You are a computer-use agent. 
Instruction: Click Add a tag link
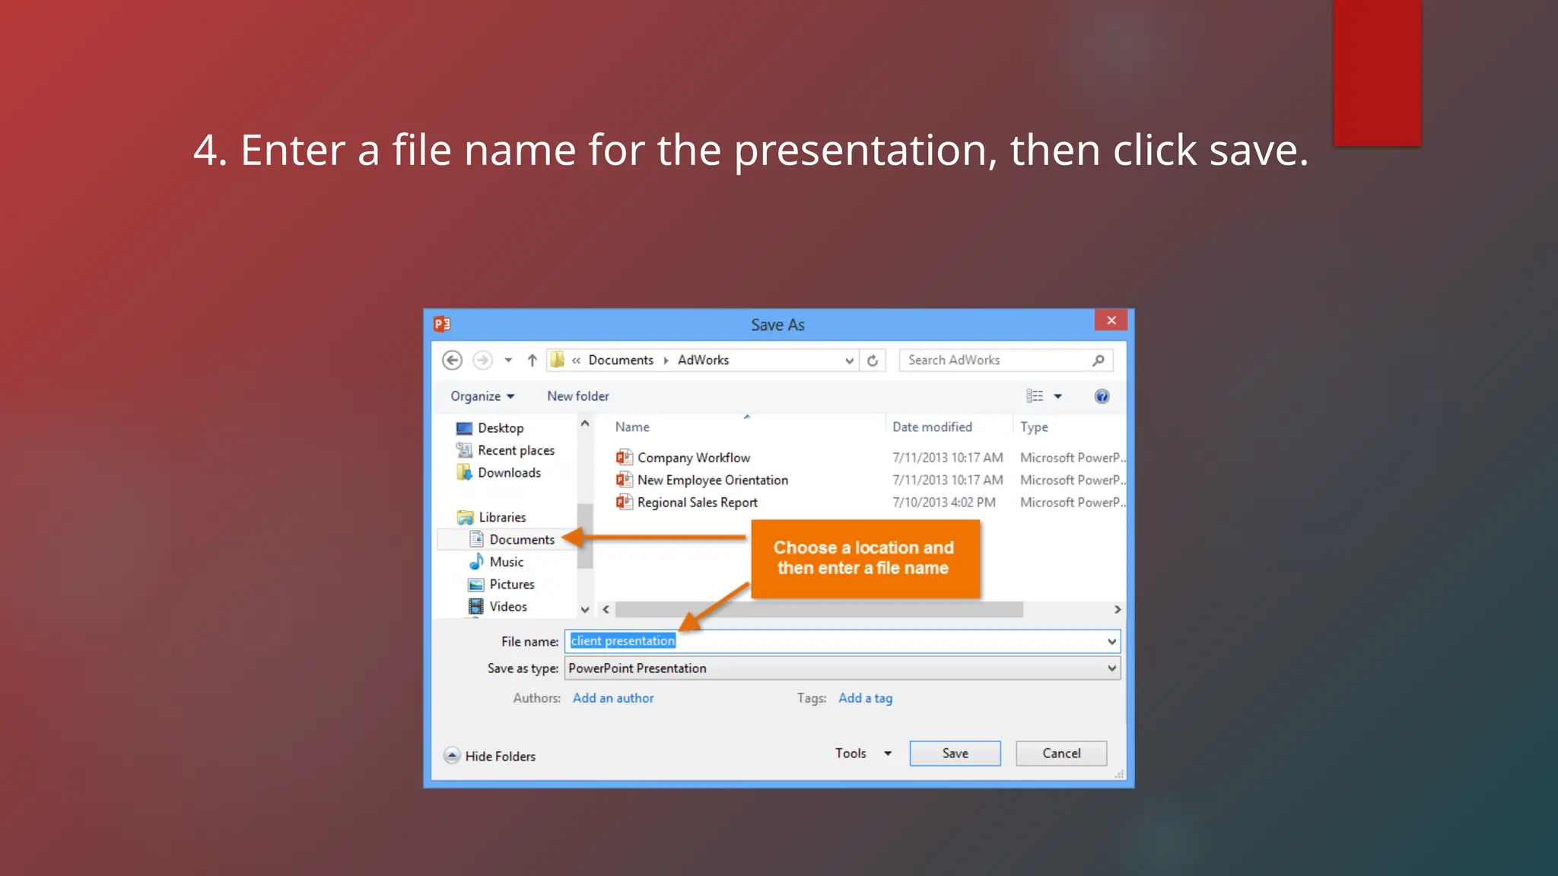(x=866, y=698)
